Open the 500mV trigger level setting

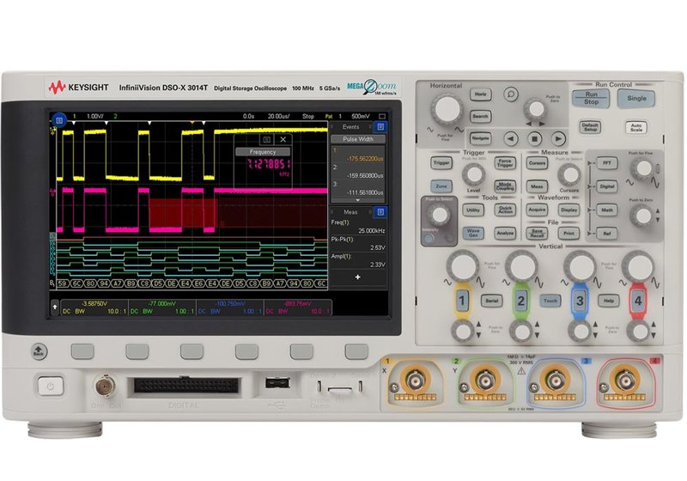361,117
